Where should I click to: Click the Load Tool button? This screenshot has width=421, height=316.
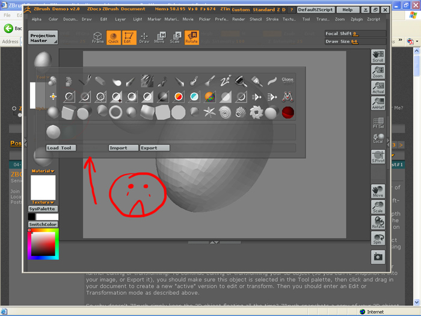[x=61, y=148]
